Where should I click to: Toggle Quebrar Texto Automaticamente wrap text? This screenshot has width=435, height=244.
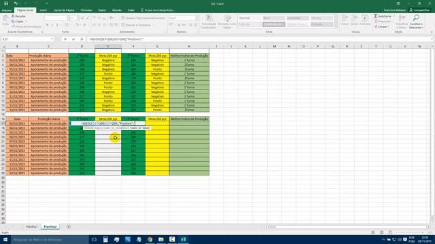point(143,18)
